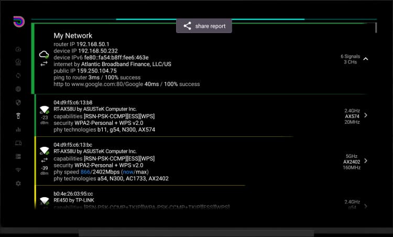Click the cloud icon in My Network
The width and height of the screenshot is (393, 237).
click(x=44, y=55)
